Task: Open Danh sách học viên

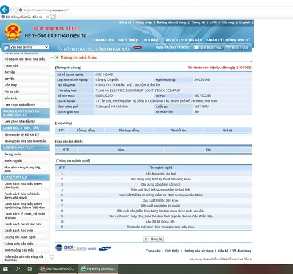Action: pos(19,231)
